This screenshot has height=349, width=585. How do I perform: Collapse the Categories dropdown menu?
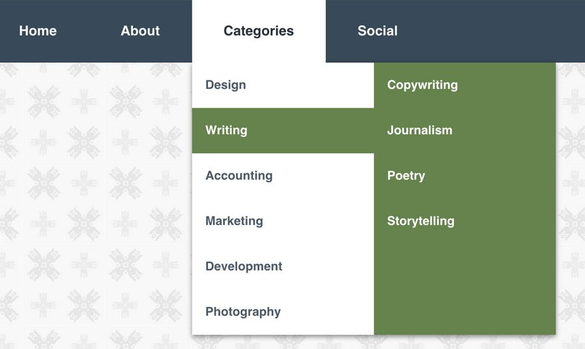tap(259, 31)
